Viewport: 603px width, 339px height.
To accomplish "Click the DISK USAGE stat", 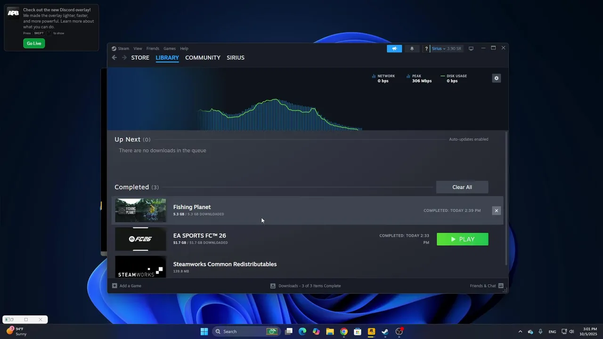I will [454, 78].
